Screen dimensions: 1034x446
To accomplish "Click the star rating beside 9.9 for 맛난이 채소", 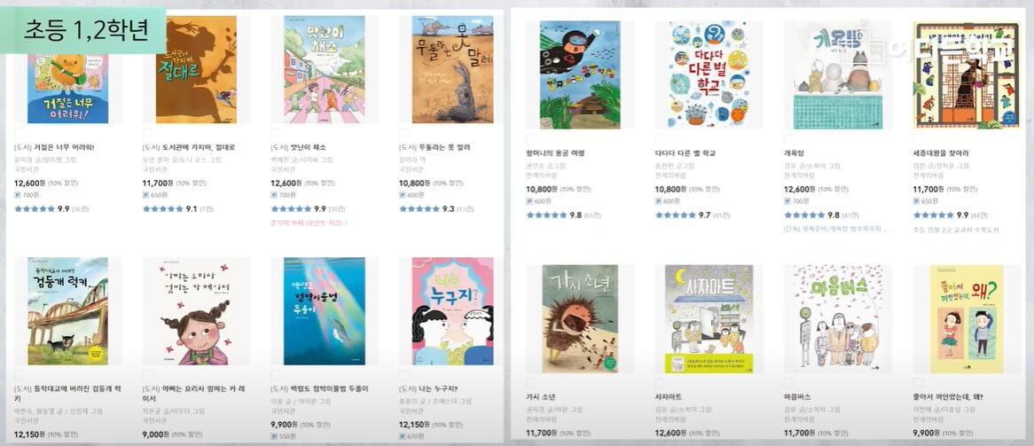I will point(292,208).
